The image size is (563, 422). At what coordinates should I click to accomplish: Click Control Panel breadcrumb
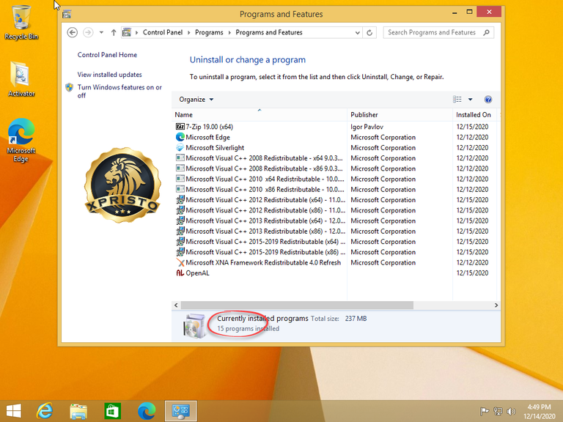[x=163, y=32]
